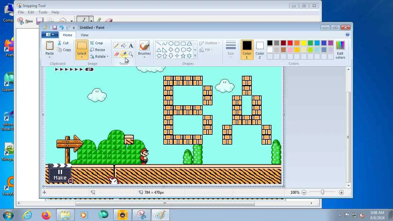
Task: Open Snipping Tool Edit menu
Action: 31,12
